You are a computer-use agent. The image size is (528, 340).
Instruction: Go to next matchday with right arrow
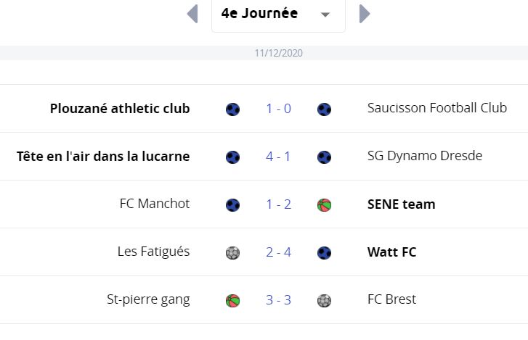(x=365, y=14)
